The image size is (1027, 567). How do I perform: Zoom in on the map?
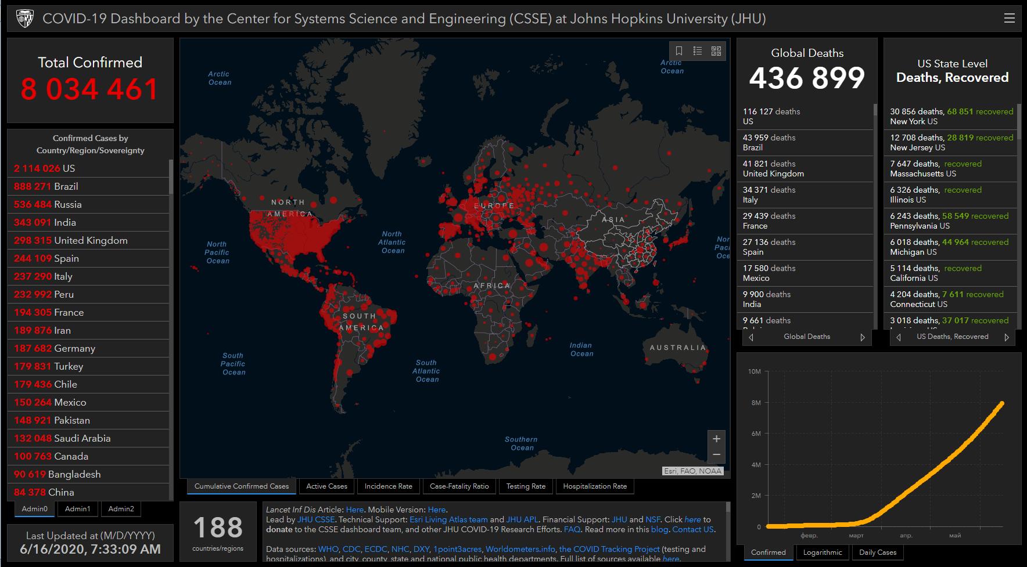click(x=716, y=439)
